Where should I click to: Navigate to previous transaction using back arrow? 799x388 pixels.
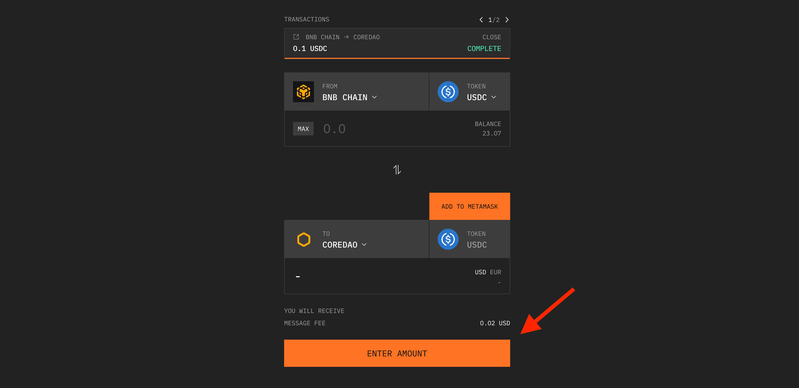[x=480, y=20]
